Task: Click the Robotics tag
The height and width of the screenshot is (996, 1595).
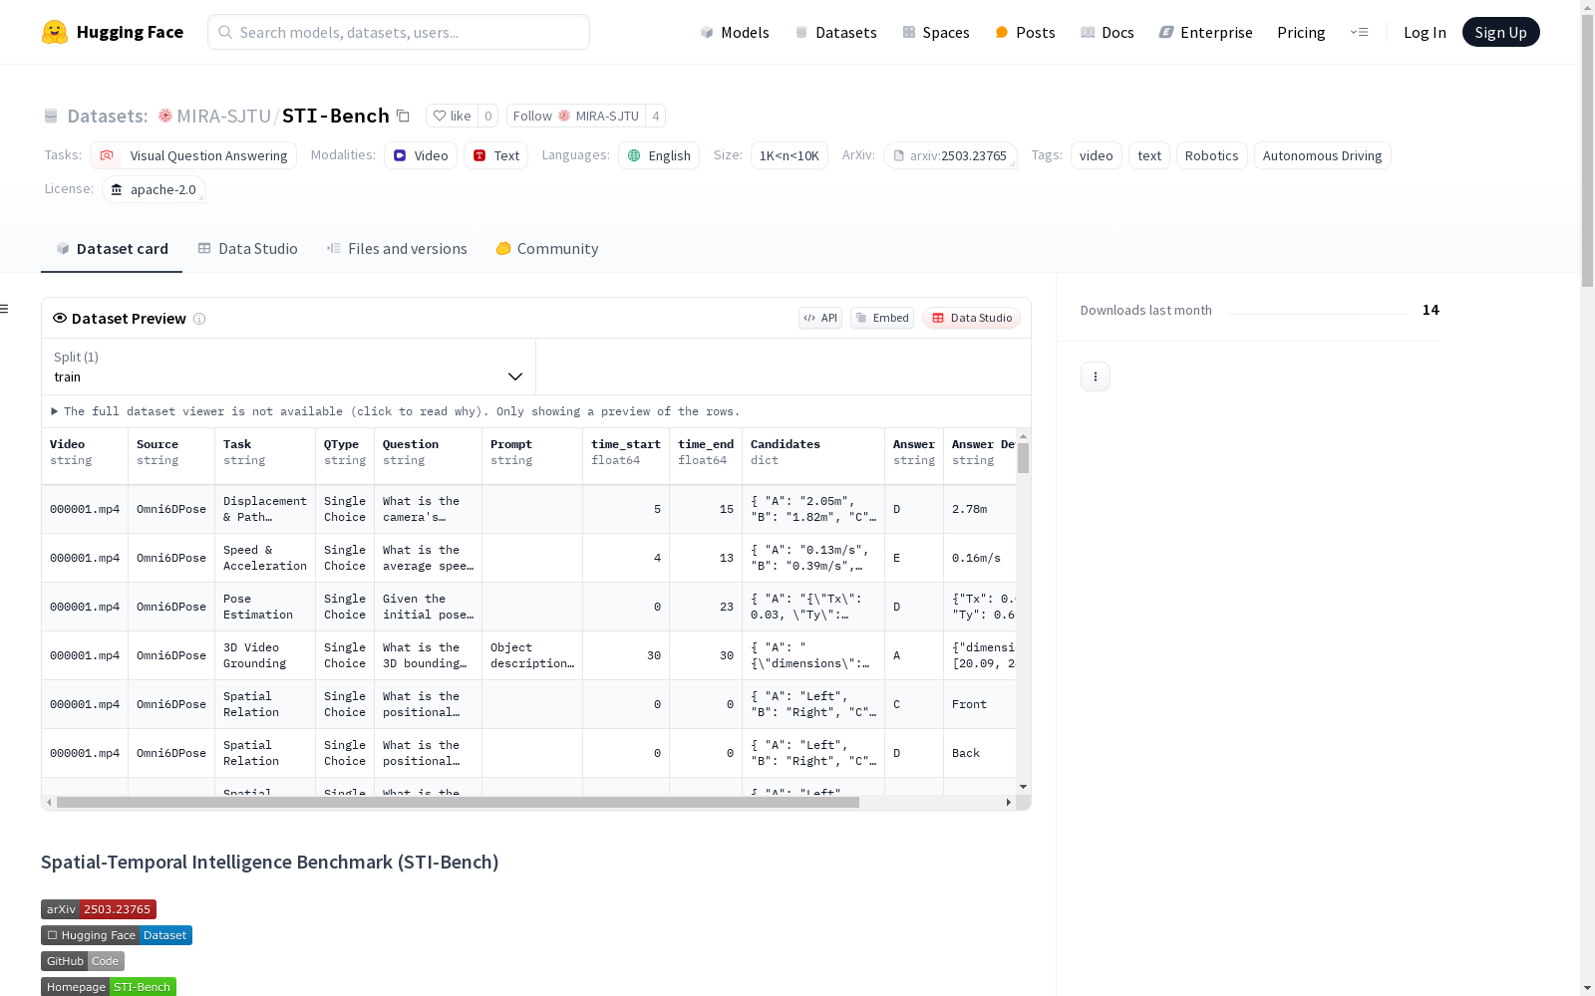Action: (1211, 155)
